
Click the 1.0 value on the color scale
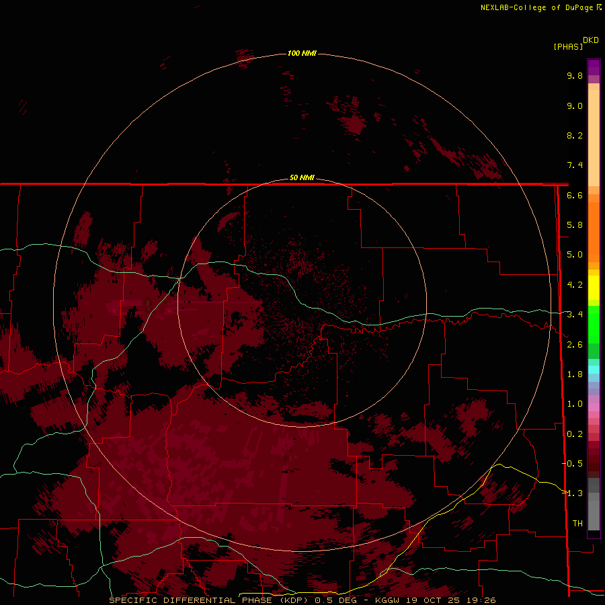coord(575,404)
